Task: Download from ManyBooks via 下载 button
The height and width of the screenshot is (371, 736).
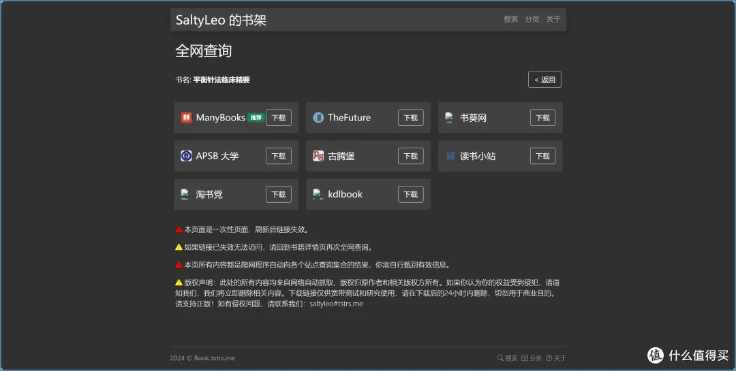Action: pos(279,118)
